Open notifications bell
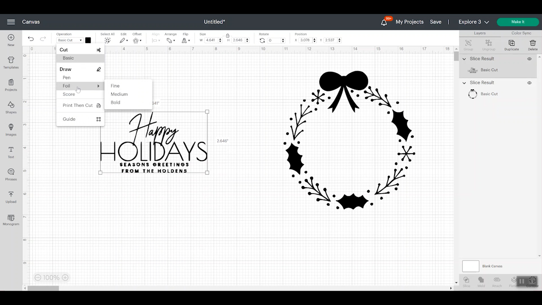 [384, 22]
